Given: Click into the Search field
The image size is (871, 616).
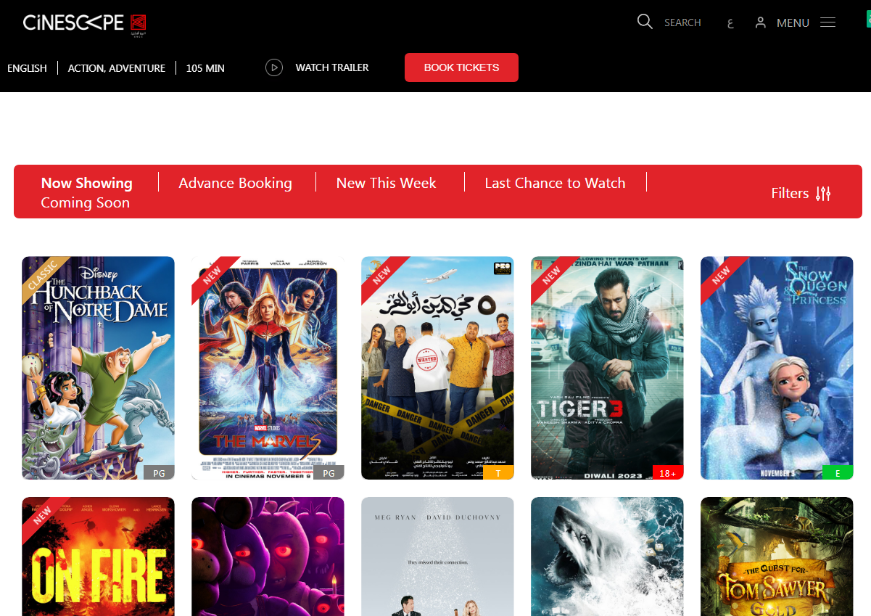Looking at the screenshot, I should (x=682, y=22).
